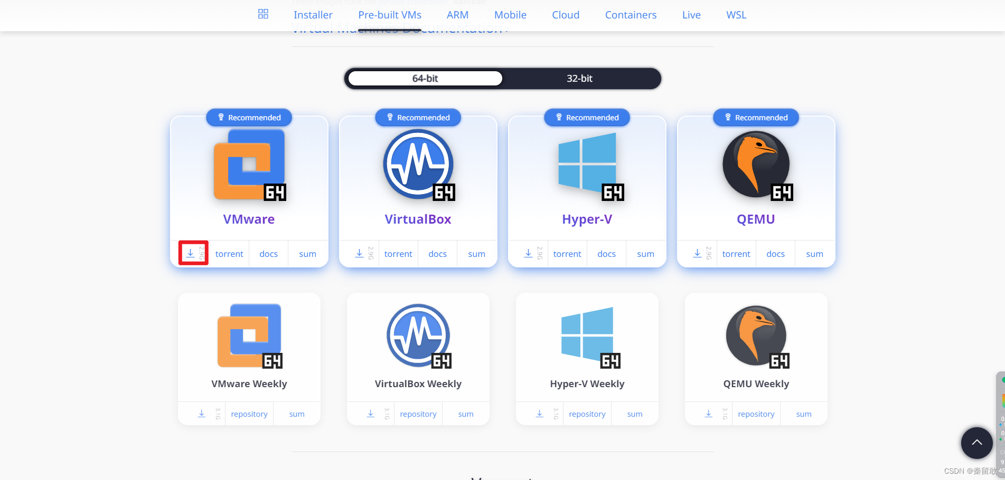Image resolution: width=1005 pixels, height=480 pixels.
Task: Click the VirtualBox Weekly heading
Action: point(418,384)
